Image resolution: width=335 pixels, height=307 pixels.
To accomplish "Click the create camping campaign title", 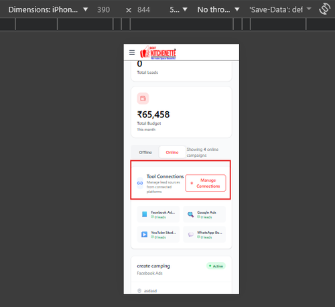I will pos(153,266).
